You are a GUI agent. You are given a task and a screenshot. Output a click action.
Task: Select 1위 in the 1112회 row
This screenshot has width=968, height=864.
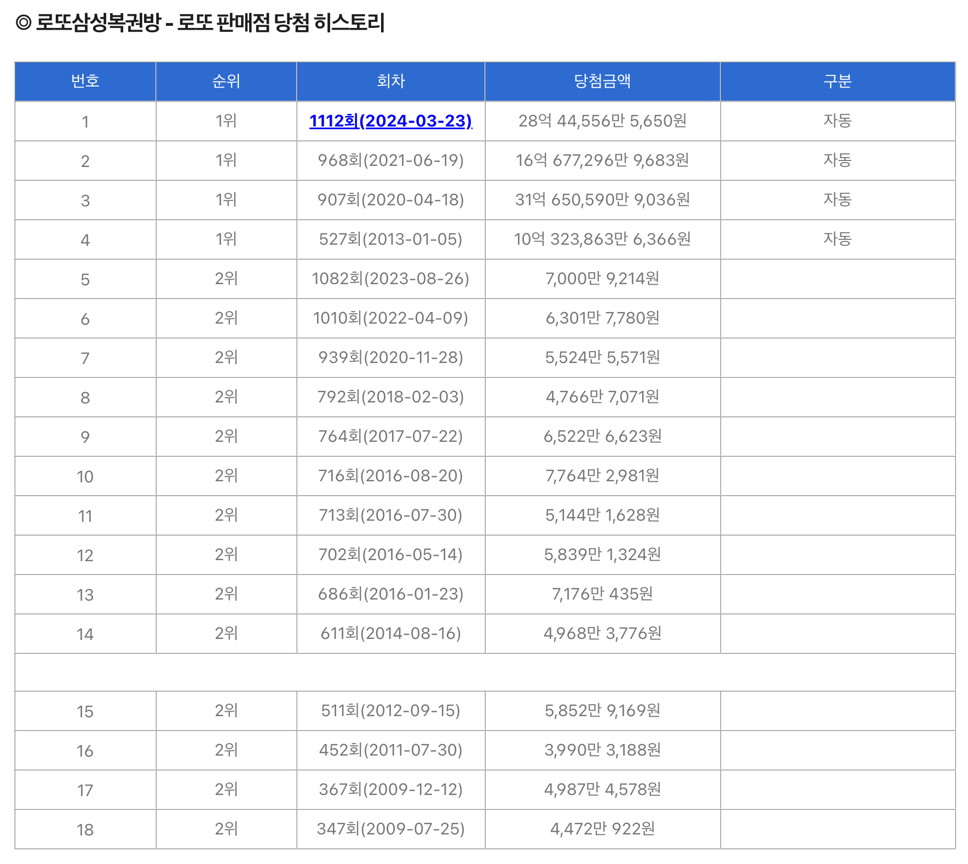point(226,120)
